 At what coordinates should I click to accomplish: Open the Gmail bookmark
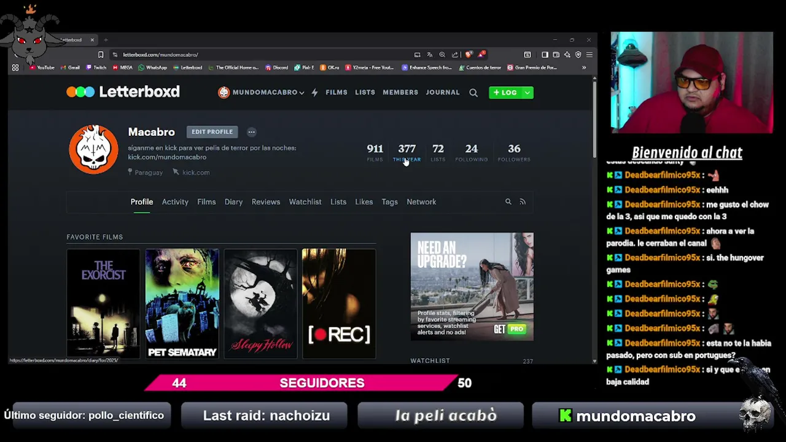click(70, 68)
